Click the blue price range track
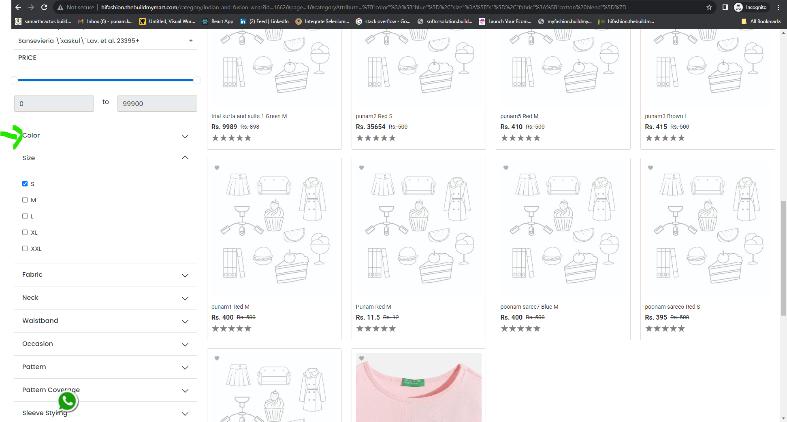Screen dimensions: 787x422 (x=106, y=80)
